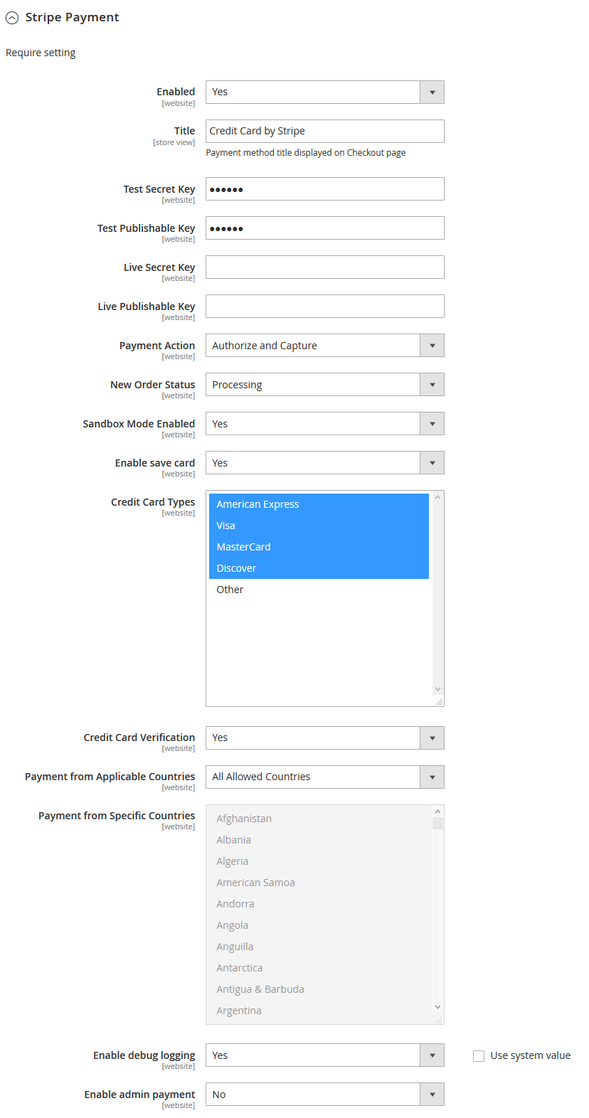The image size is (589, 1118).
Task: Select Anguilla in countries list
Action: tap(319, 947)
